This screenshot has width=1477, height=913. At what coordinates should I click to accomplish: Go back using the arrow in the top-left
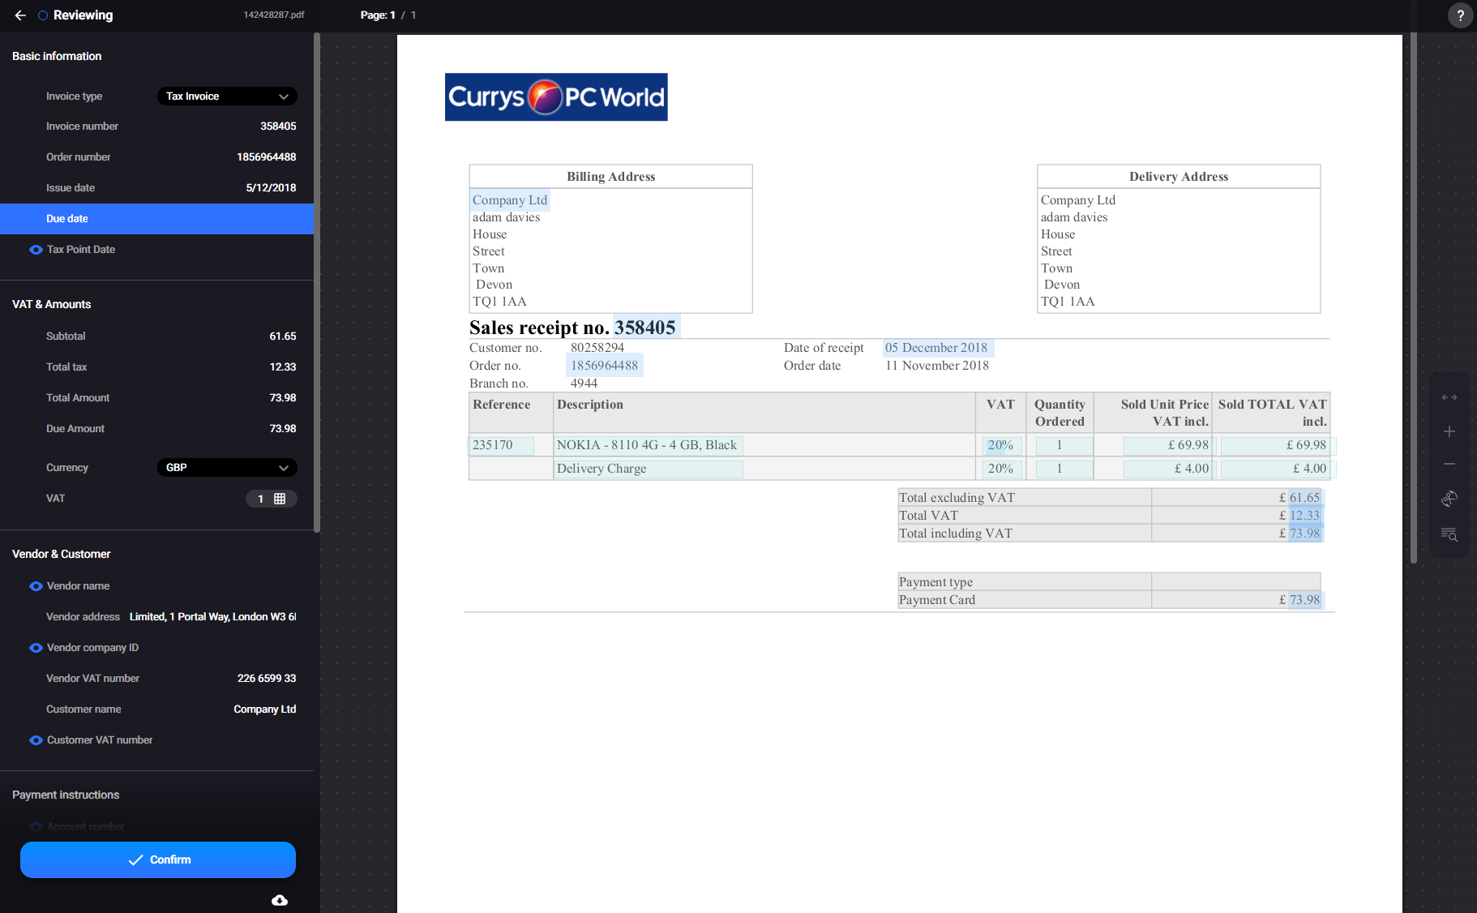click(20, 15)
